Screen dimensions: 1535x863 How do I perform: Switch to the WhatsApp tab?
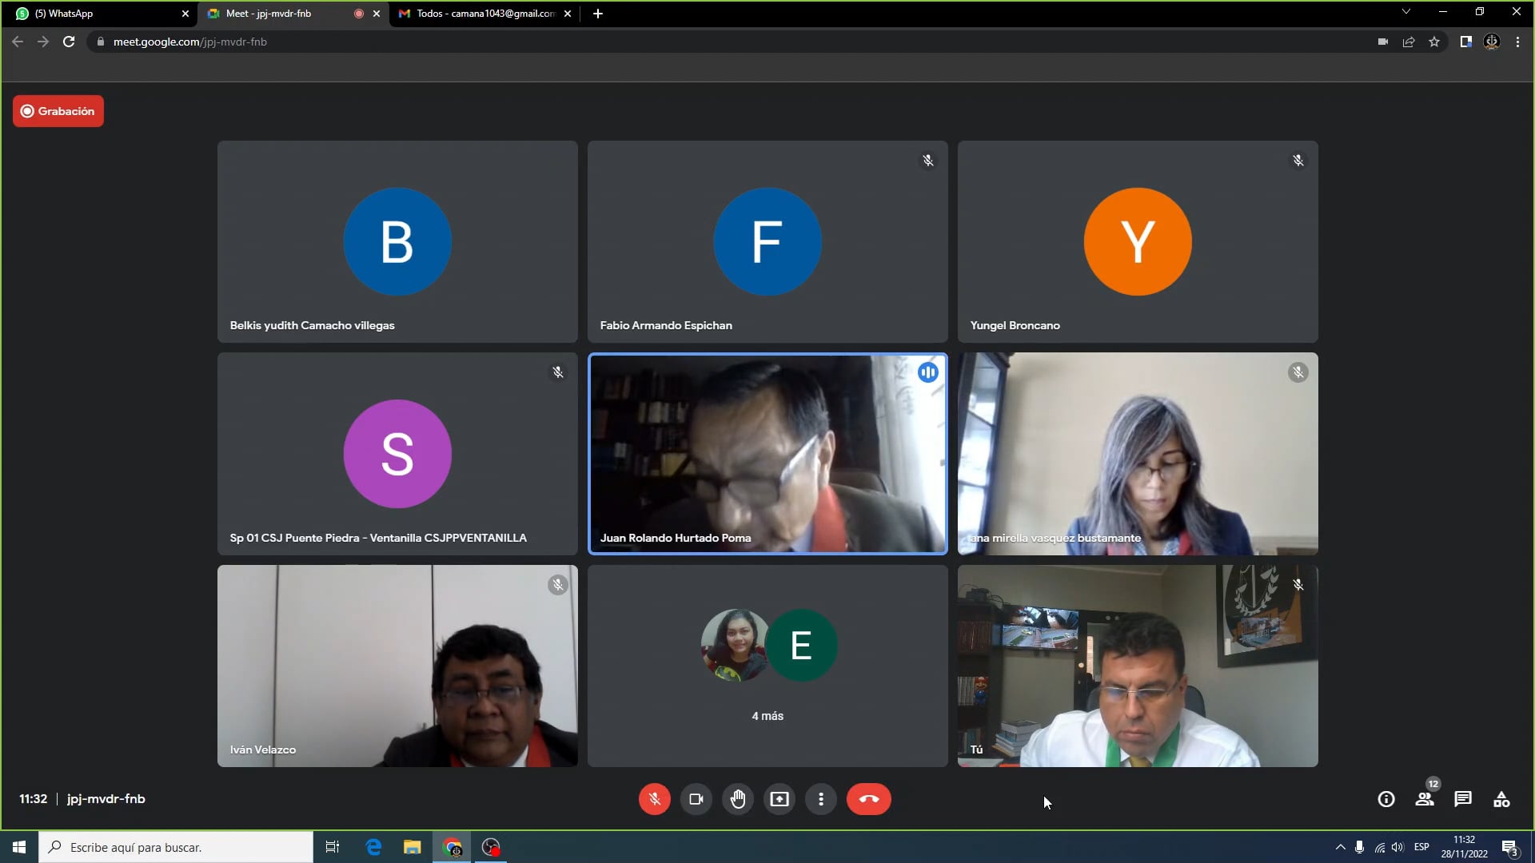point(96,14)
